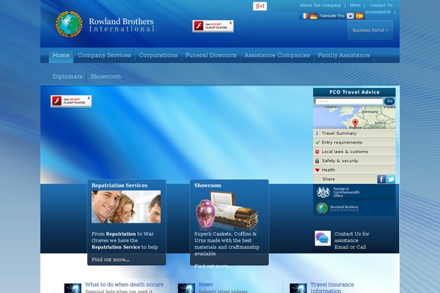Open the Family Assistance menu item
This screenshot has height=293, width=440.
click(344, 55)
